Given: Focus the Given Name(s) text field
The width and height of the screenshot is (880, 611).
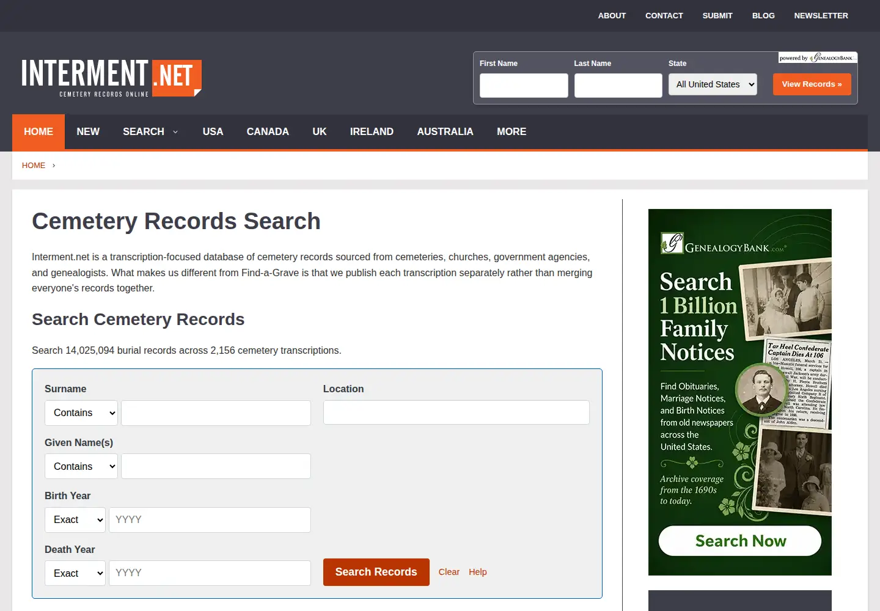Looking at the screenshot, I should click(216, 466).
